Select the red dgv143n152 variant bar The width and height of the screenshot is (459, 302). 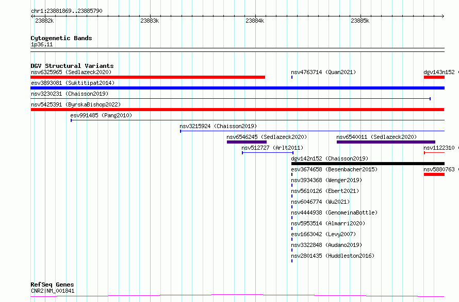click(434, 77)
